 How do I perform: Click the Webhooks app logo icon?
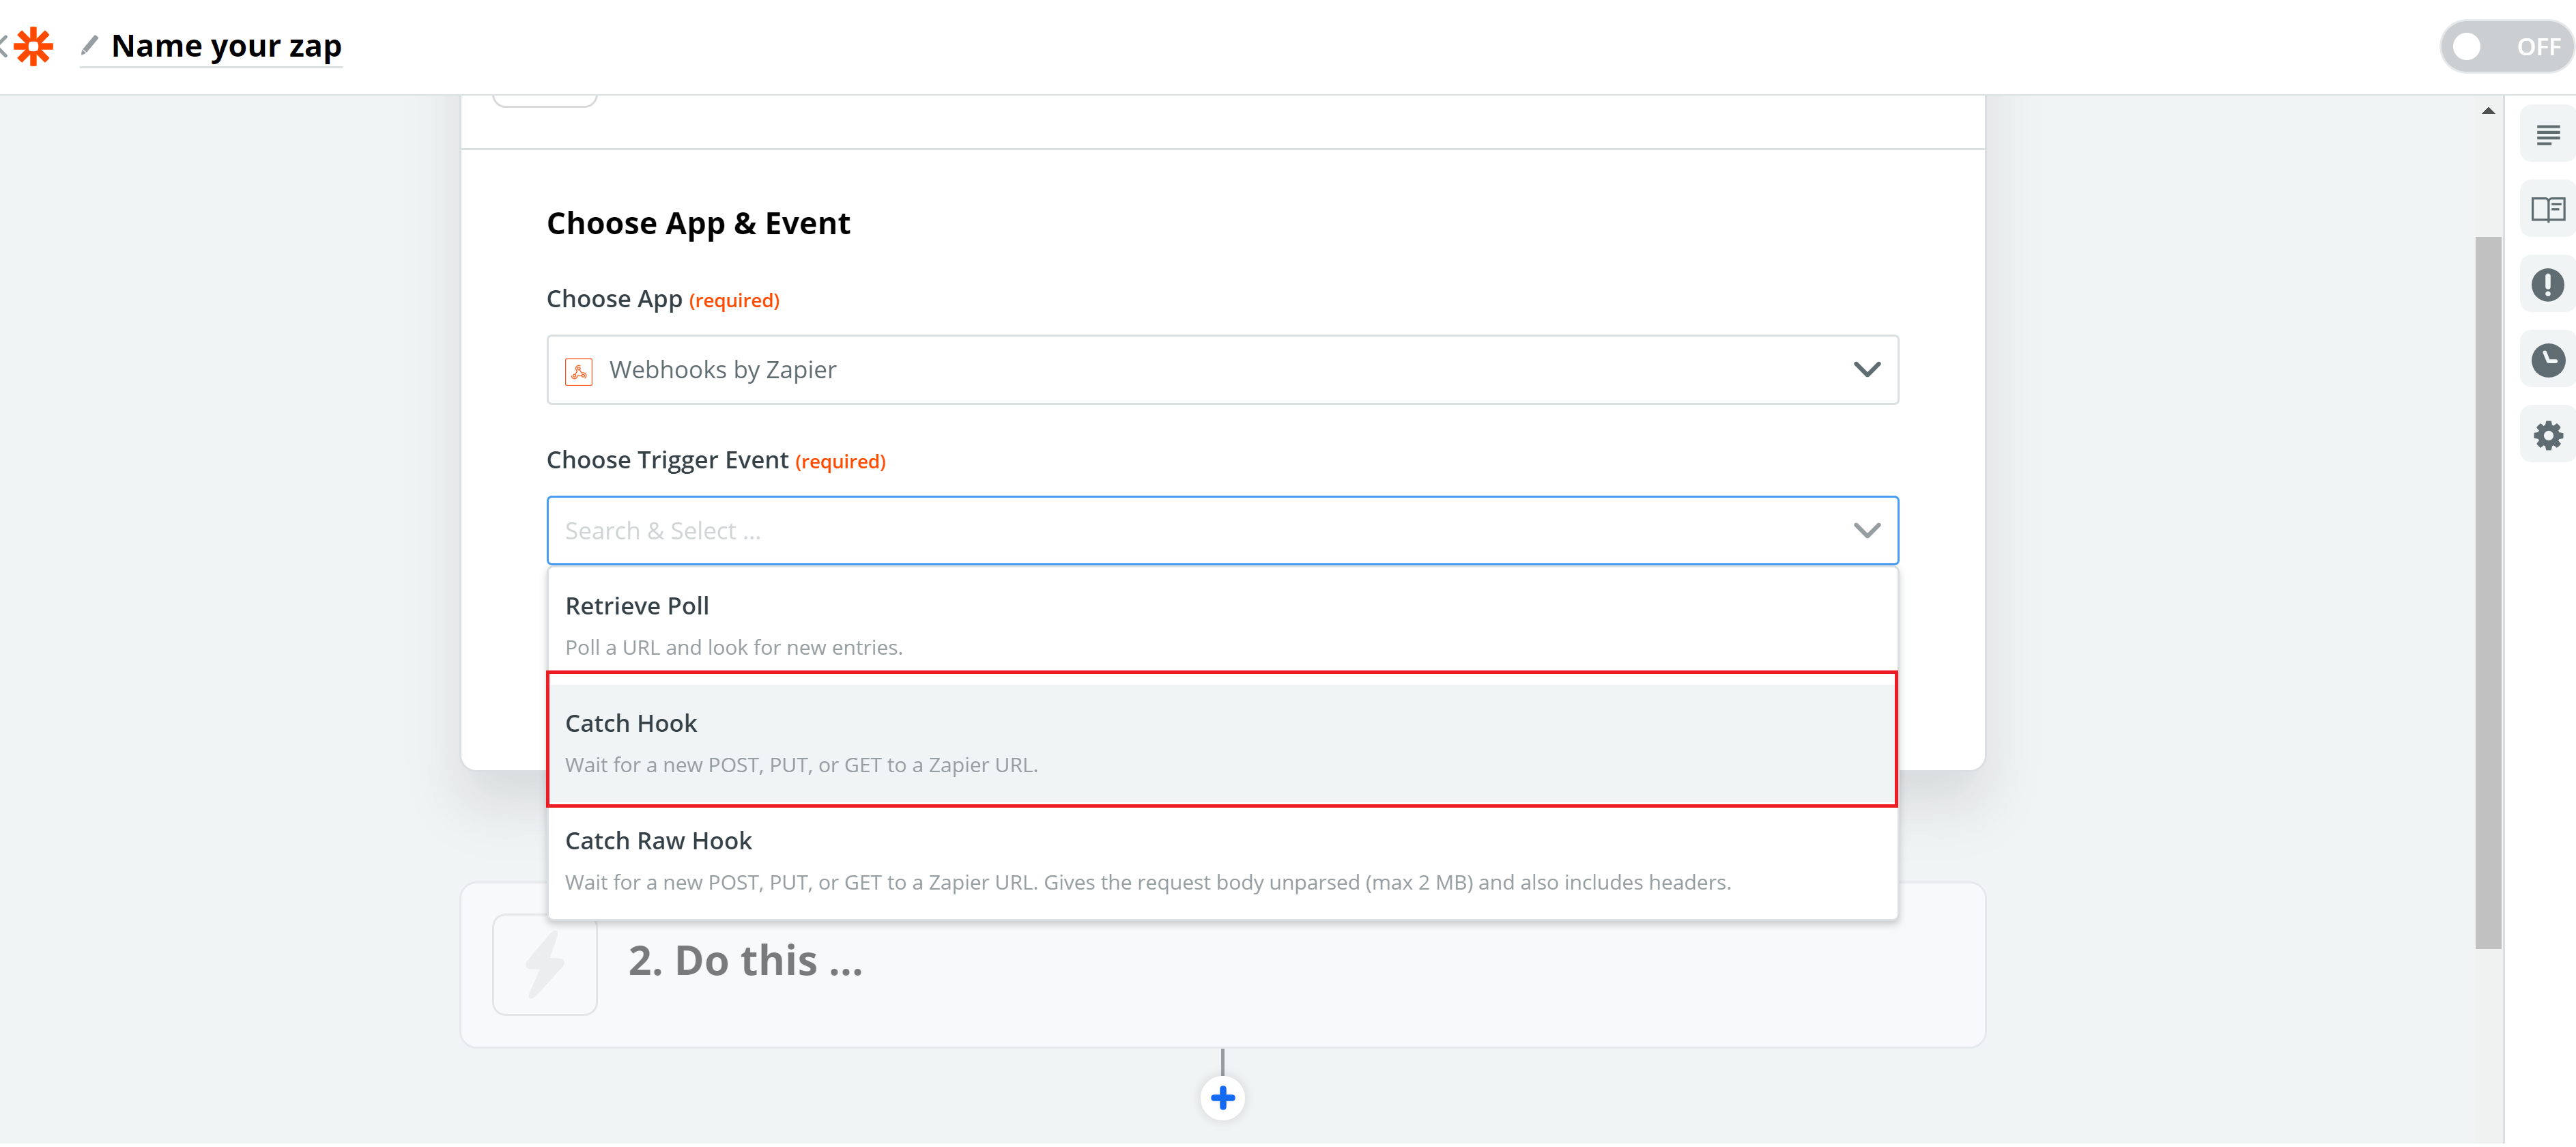(579, 371)
